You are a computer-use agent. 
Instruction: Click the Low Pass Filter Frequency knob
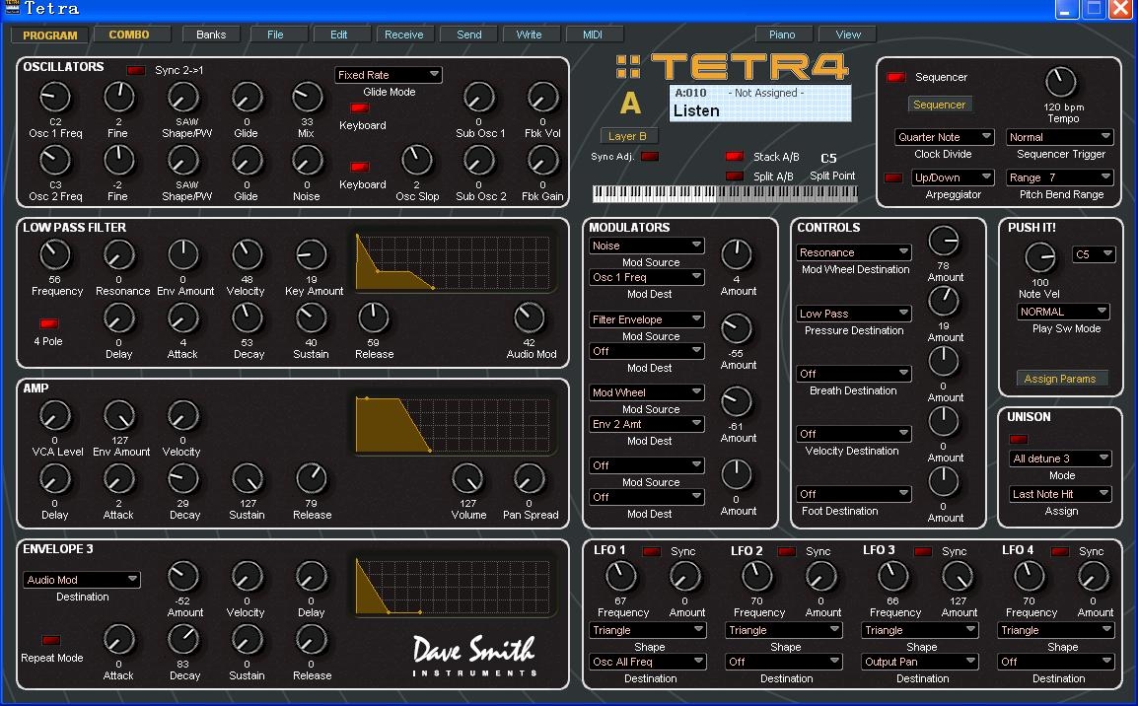tap(55, 254)
